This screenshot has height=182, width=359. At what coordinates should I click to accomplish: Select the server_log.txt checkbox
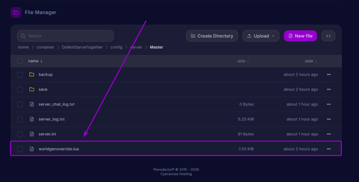tap(20, 119)
